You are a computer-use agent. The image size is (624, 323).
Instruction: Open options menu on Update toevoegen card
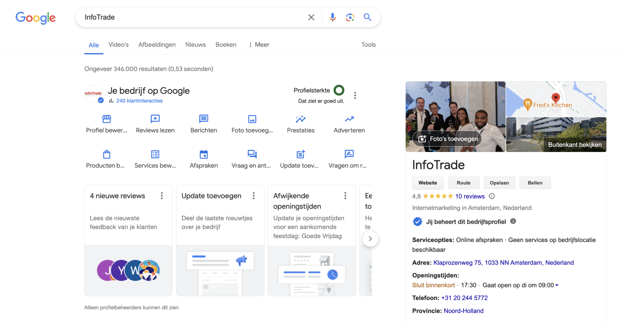point(253,196)
